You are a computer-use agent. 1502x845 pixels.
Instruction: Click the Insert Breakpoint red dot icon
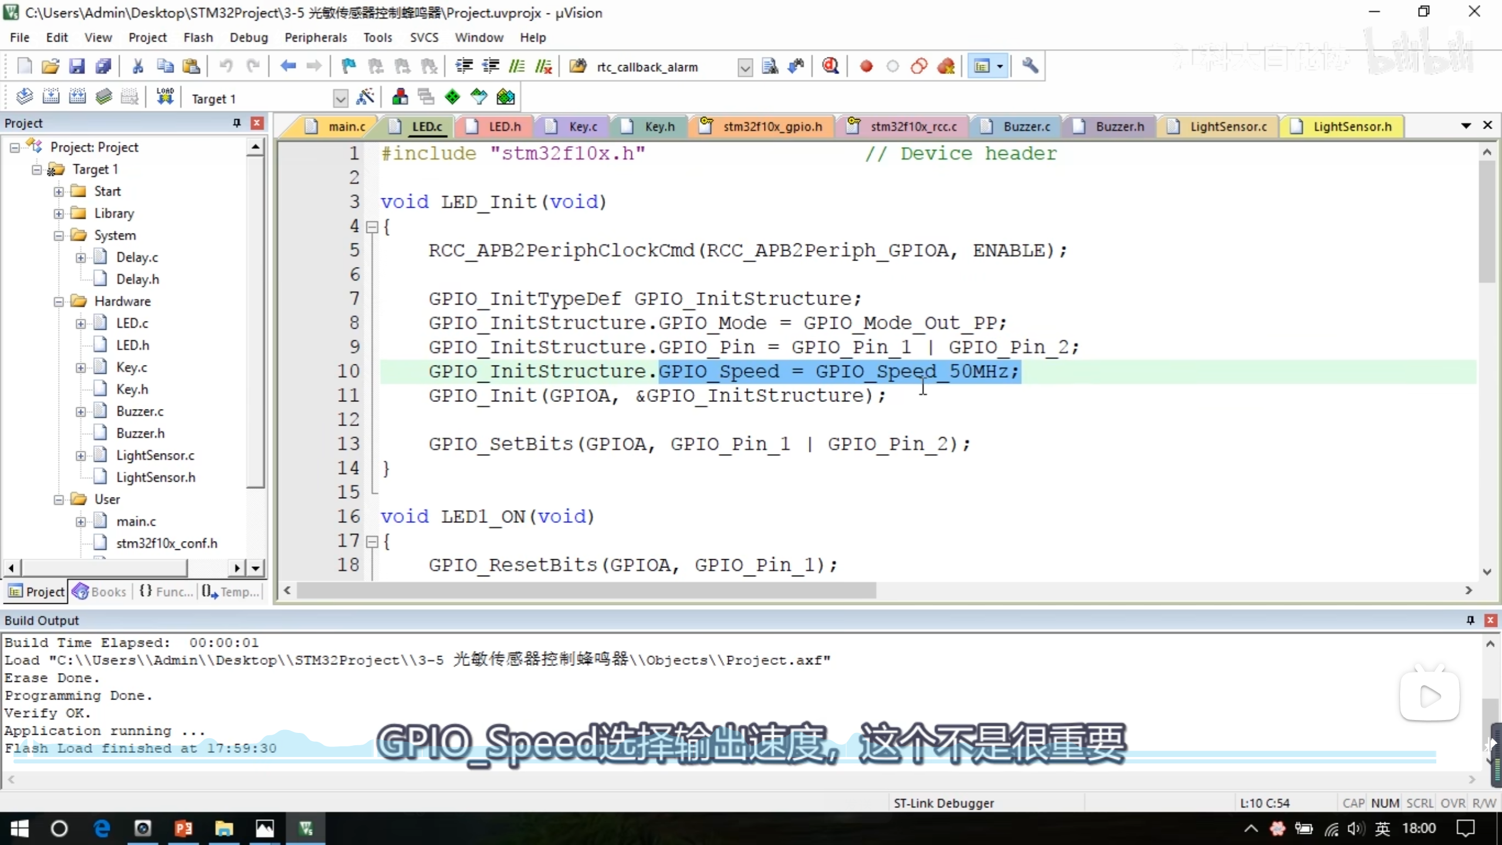coord(866,66)
